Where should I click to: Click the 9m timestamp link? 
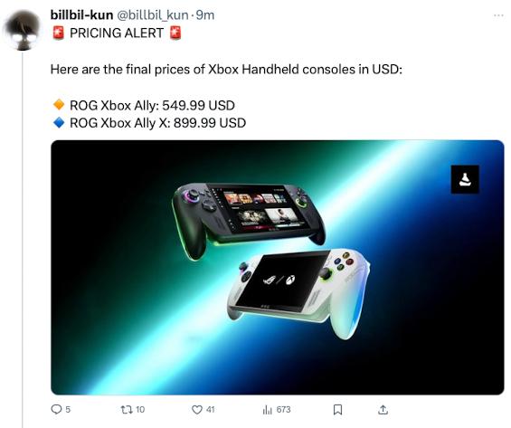click(205, 15)
